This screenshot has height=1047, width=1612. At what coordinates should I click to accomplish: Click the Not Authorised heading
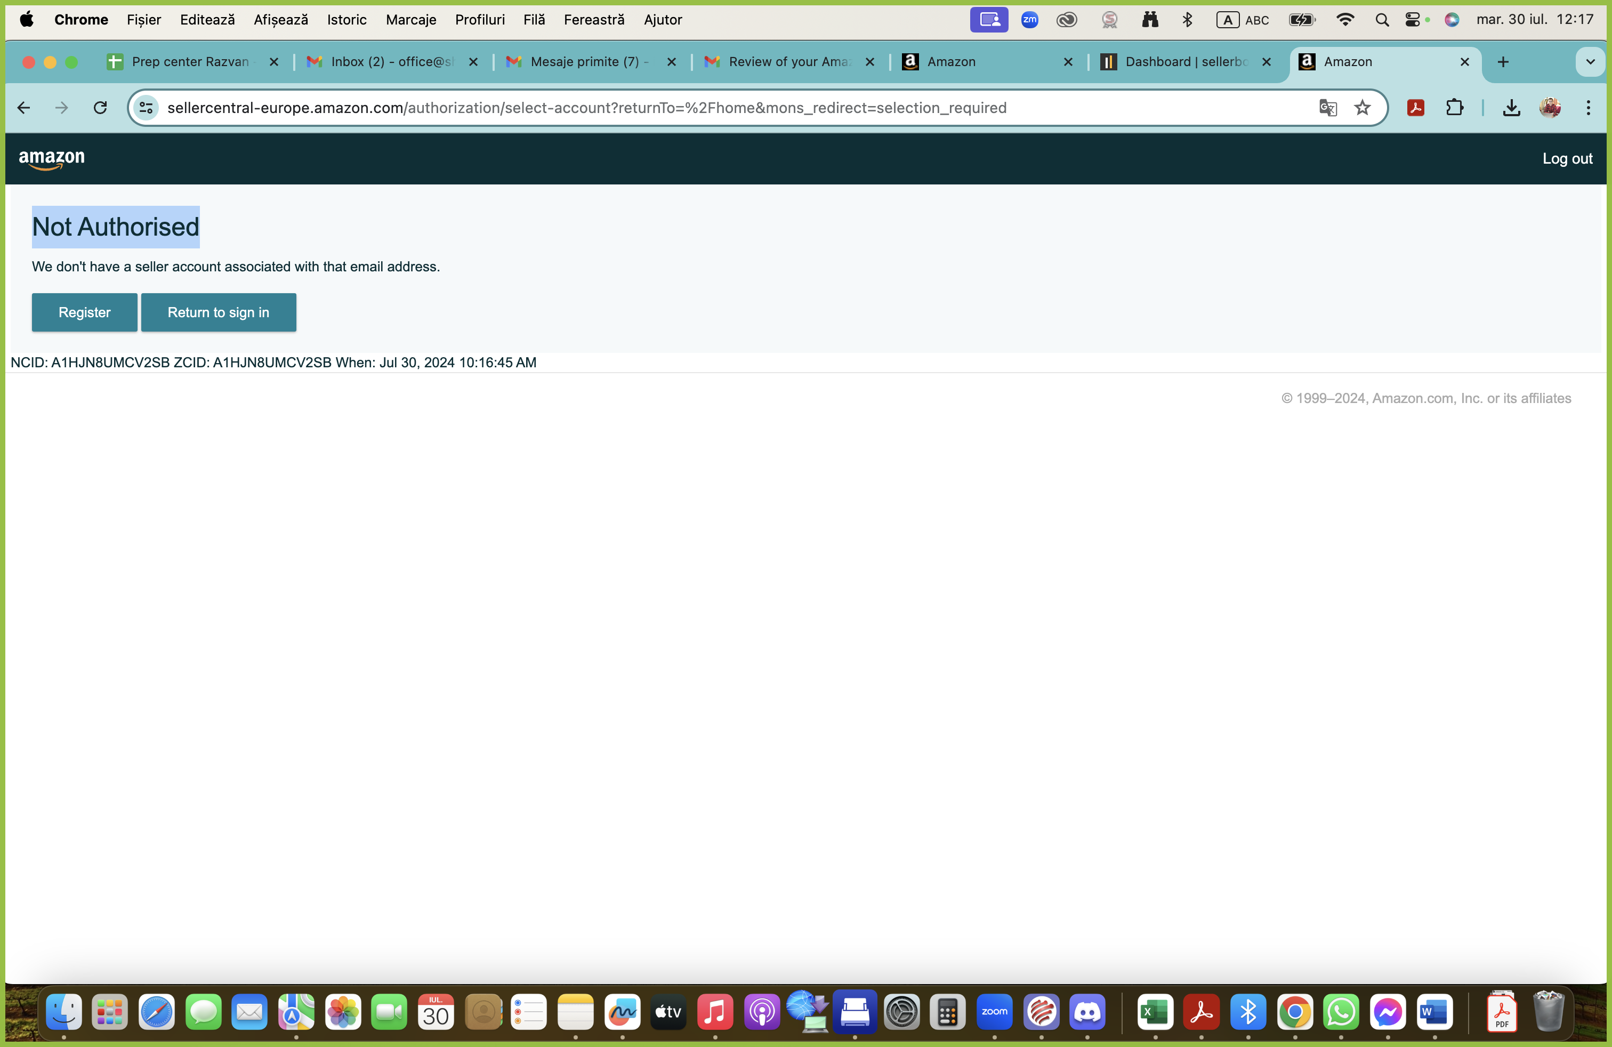pos(116,227)
